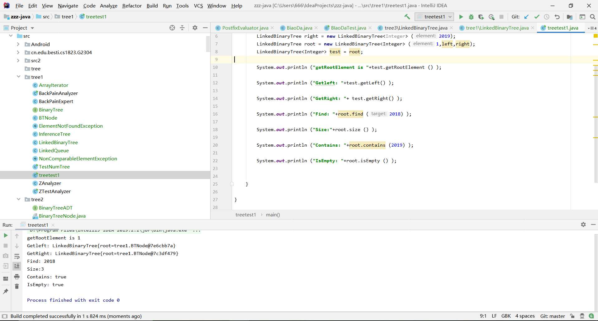The width and height of the screenshot is (598, 321).
Task: Open the Analyze menu
Action: click(x=108, y=6)
